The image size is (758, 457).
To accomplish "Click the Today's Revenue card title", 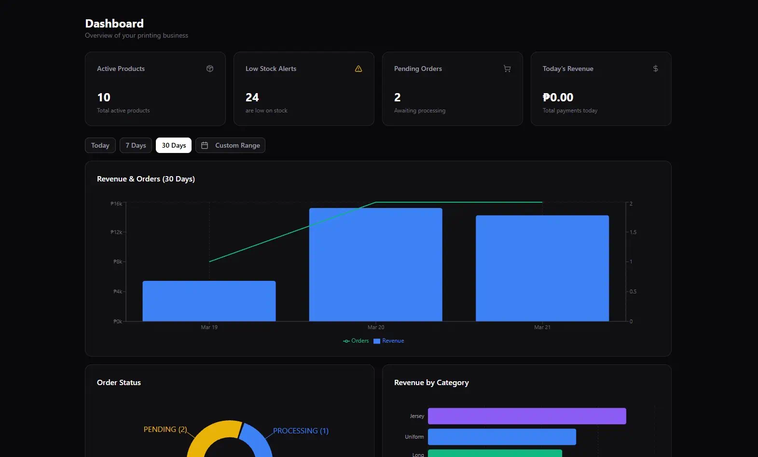I will point(568,69).
